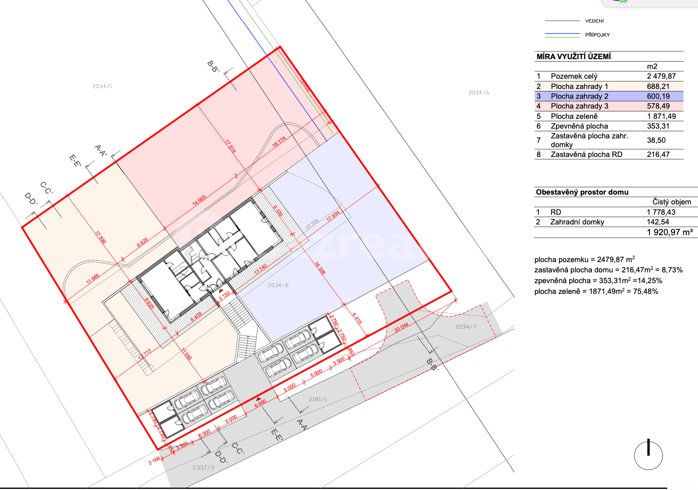
Task: Click the 11.848 dimension label
Action: pyautogui.click(x=93, y=279)
